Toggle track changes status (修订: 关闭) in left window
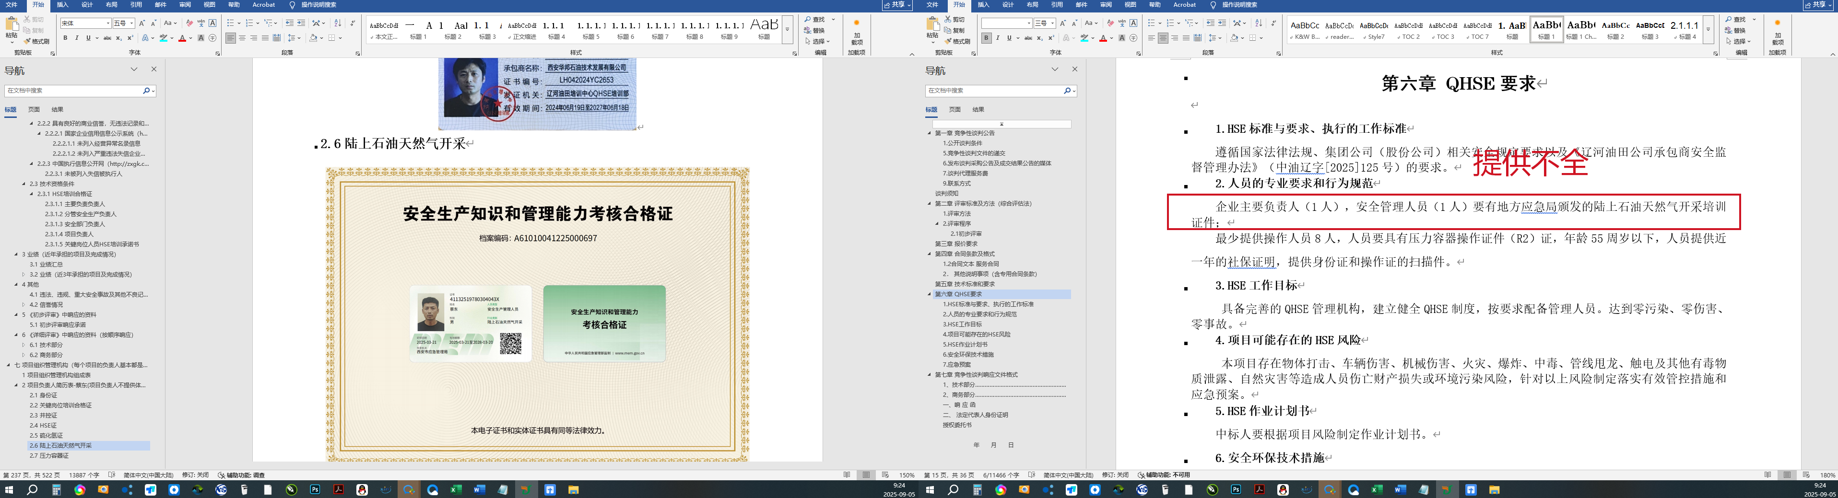The width and height of the screenshot is (1838, 498). (195, 475)
